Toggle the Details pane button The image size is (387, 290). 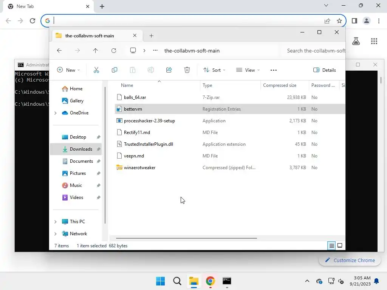(325, 70)
